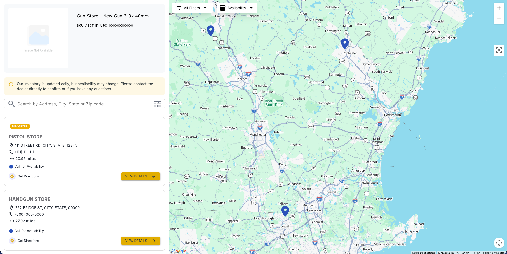Click the map pin near Pelham
507x254 pixels.
click(x=285, y=211)
